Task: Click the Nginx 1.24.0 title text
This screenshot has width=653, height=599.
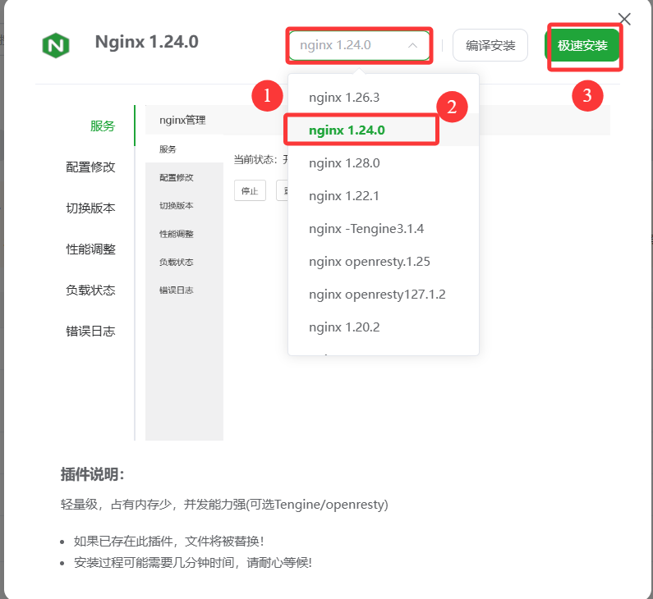Action: pos(146,42)
